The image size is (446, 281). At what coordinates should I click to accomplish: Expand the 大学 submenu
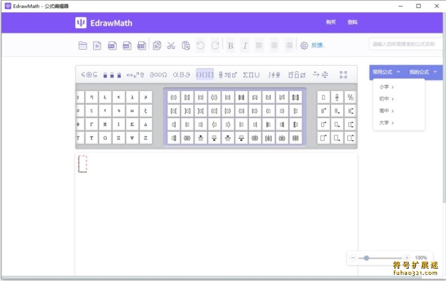click(386, 123)
